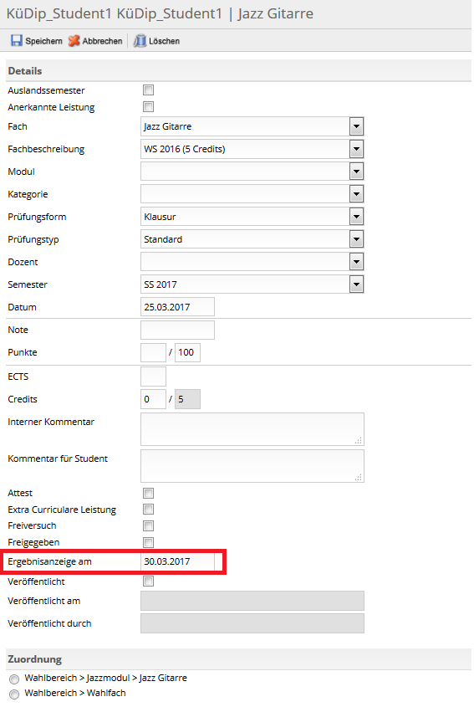Expand the Prüfungsform dropdown showing Klausur

coord(252,217)
